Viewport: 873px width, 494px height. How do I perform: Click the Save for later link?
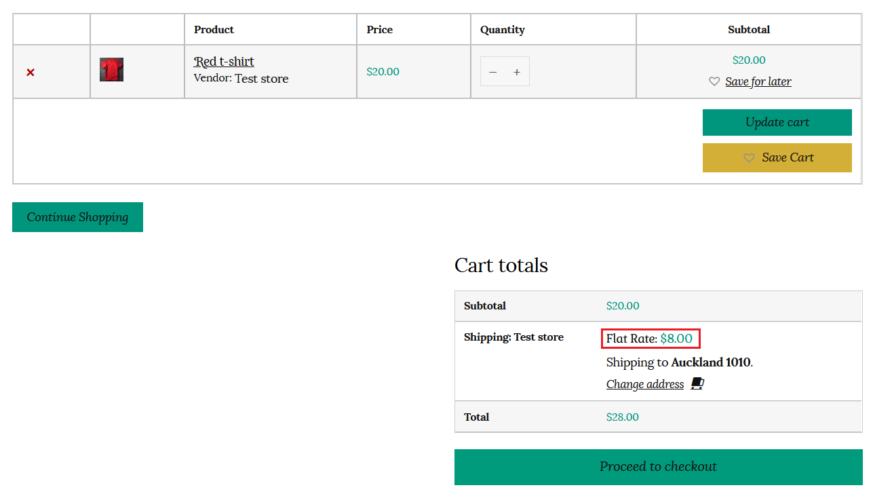click(x=758, y=81)
